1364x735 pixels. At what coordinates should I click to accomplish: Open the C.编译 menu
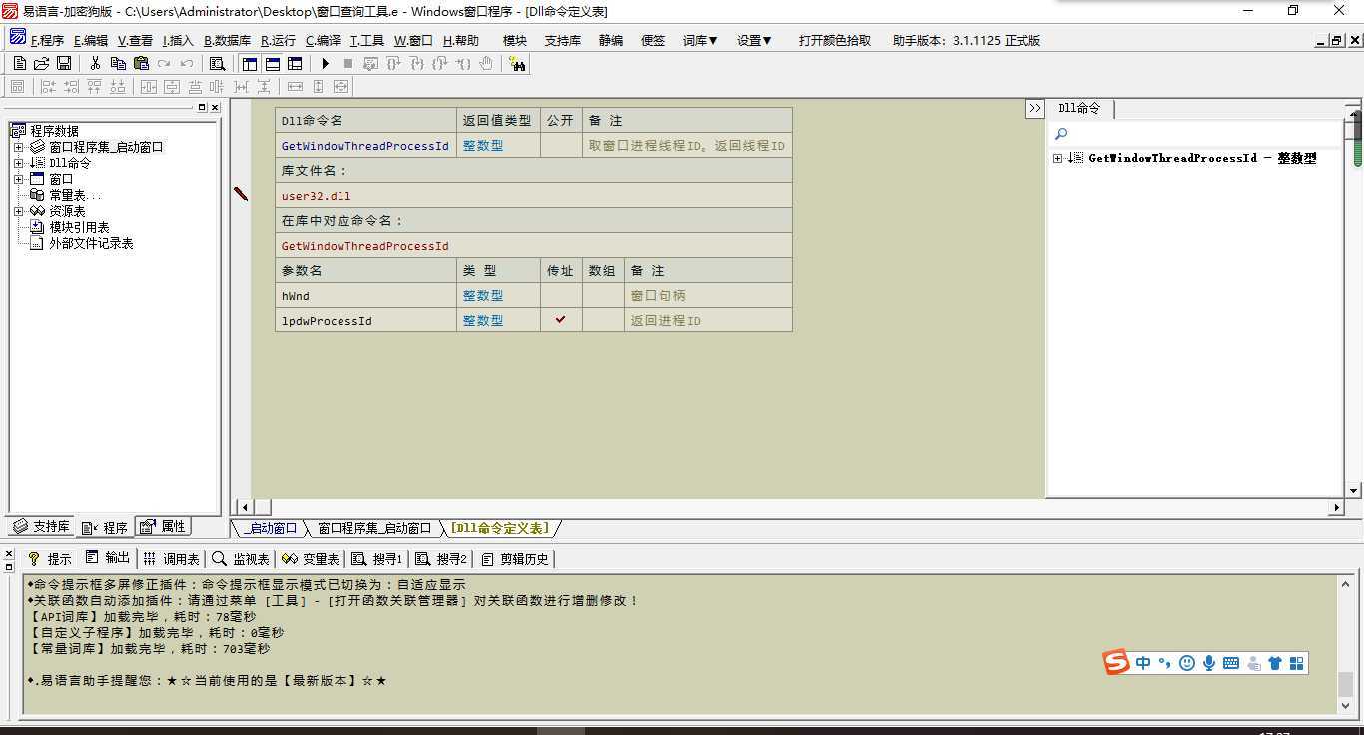click(323, 40)
